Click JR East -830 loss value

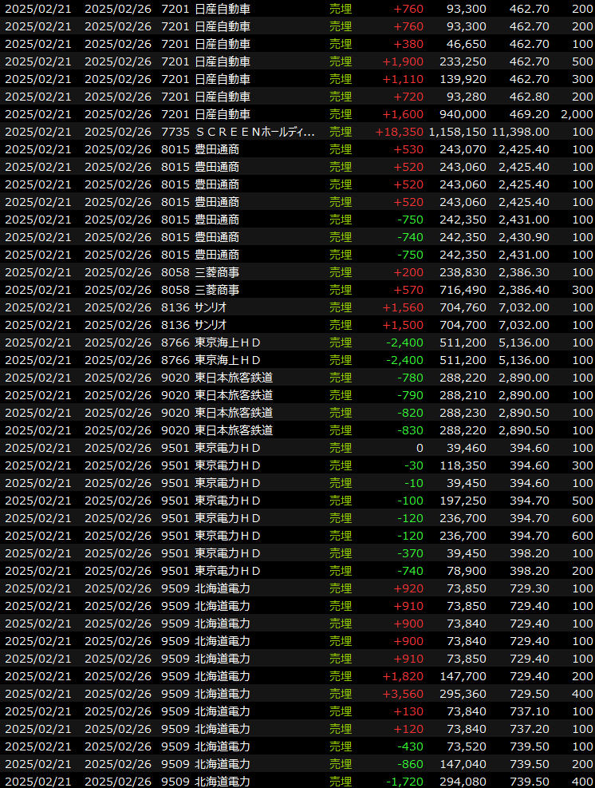[x=410, y=430]
